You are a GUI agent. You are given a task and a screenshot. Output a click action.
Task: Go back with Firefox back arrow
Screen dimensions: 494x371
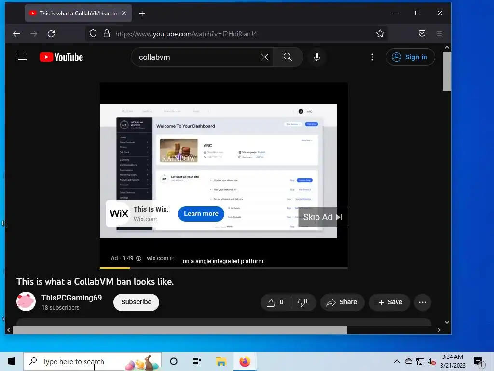[x=16, y=33]
